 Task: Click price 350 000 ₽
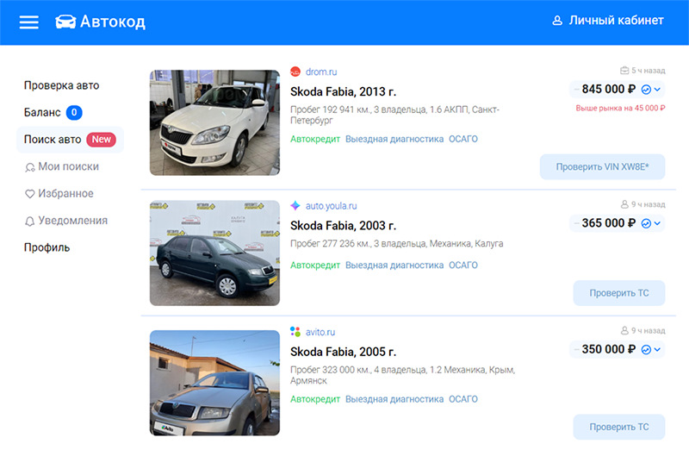pos(609,349)
